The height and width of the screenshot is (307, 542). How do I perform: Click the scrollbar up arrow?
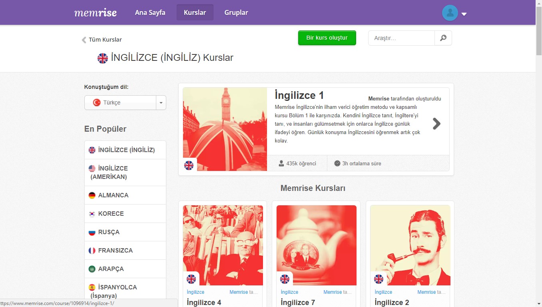(x=539, y=3)
